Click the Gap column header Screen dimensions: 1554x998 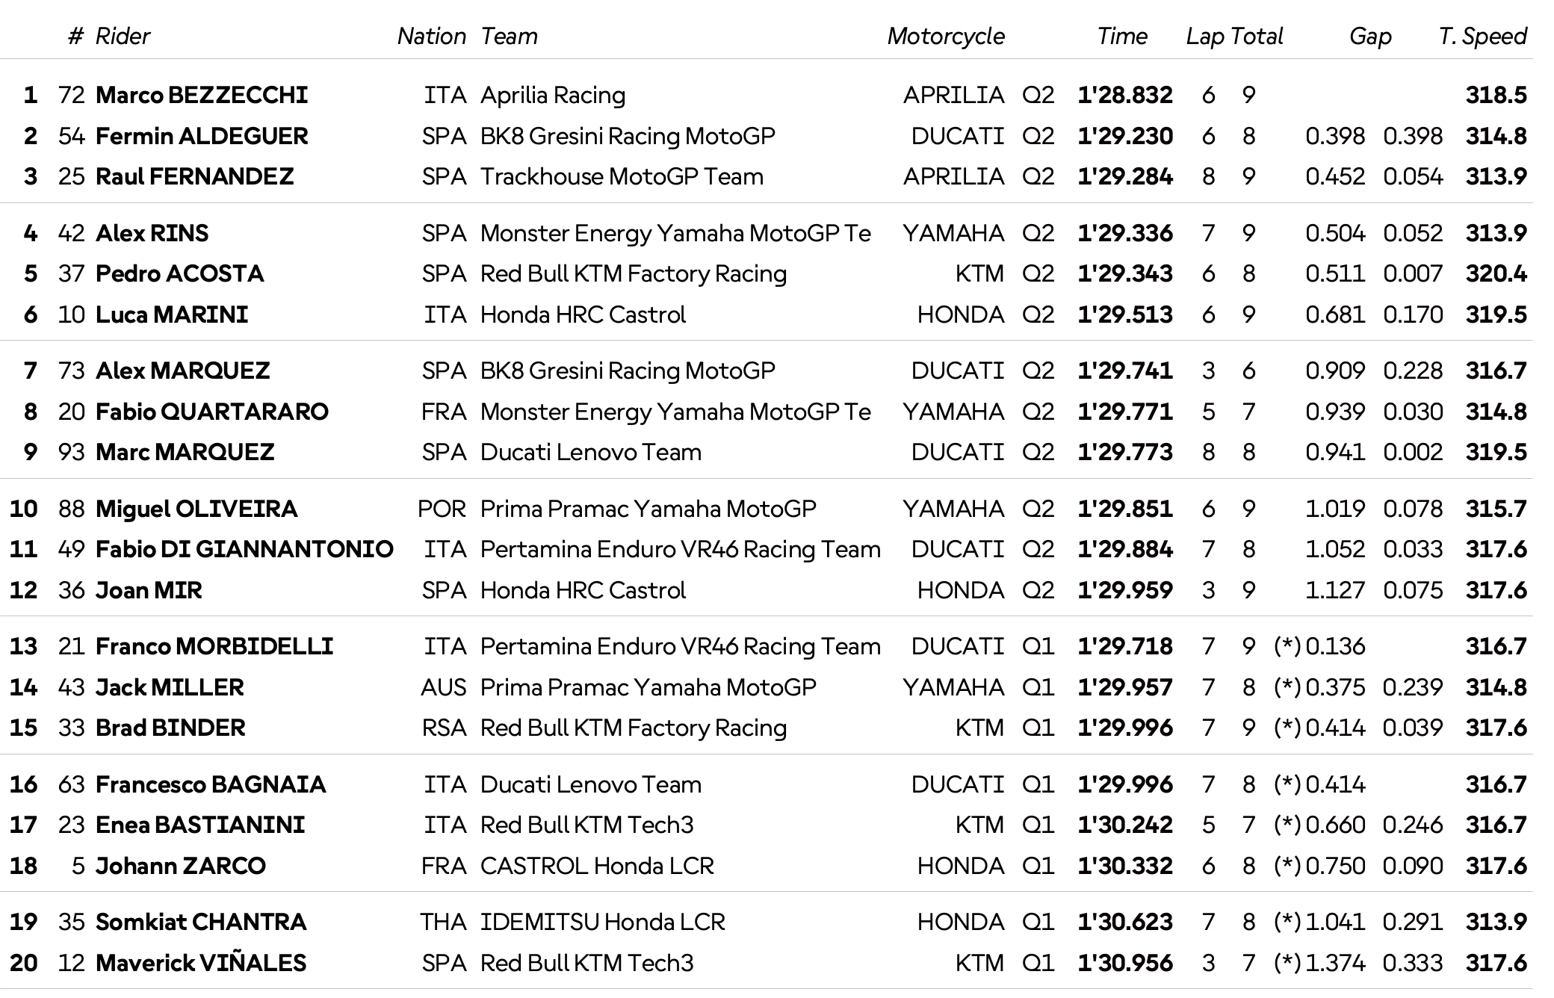[x=1369, y=36]
